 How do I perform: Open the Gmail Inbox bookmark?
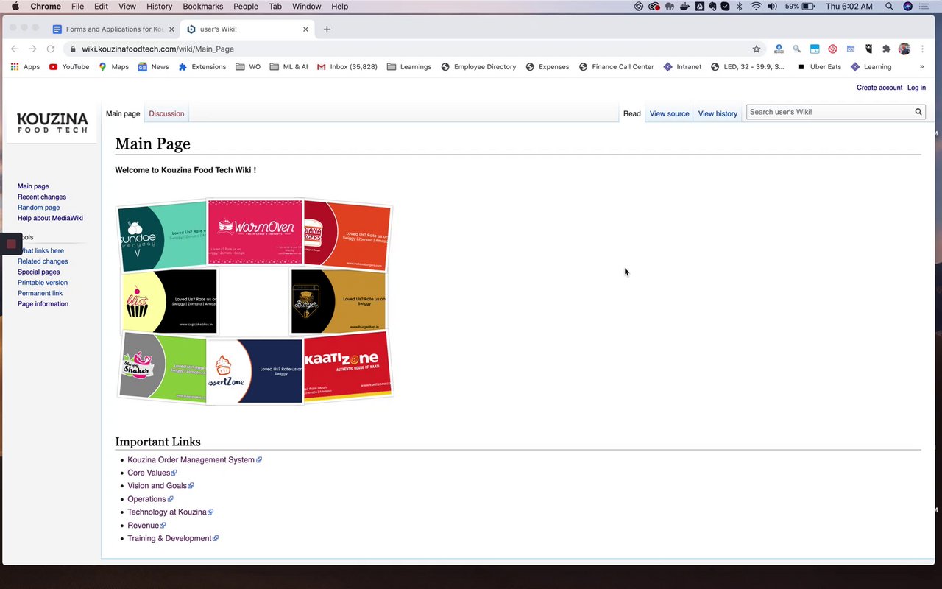pyautogui.click(x=347, y=66)
